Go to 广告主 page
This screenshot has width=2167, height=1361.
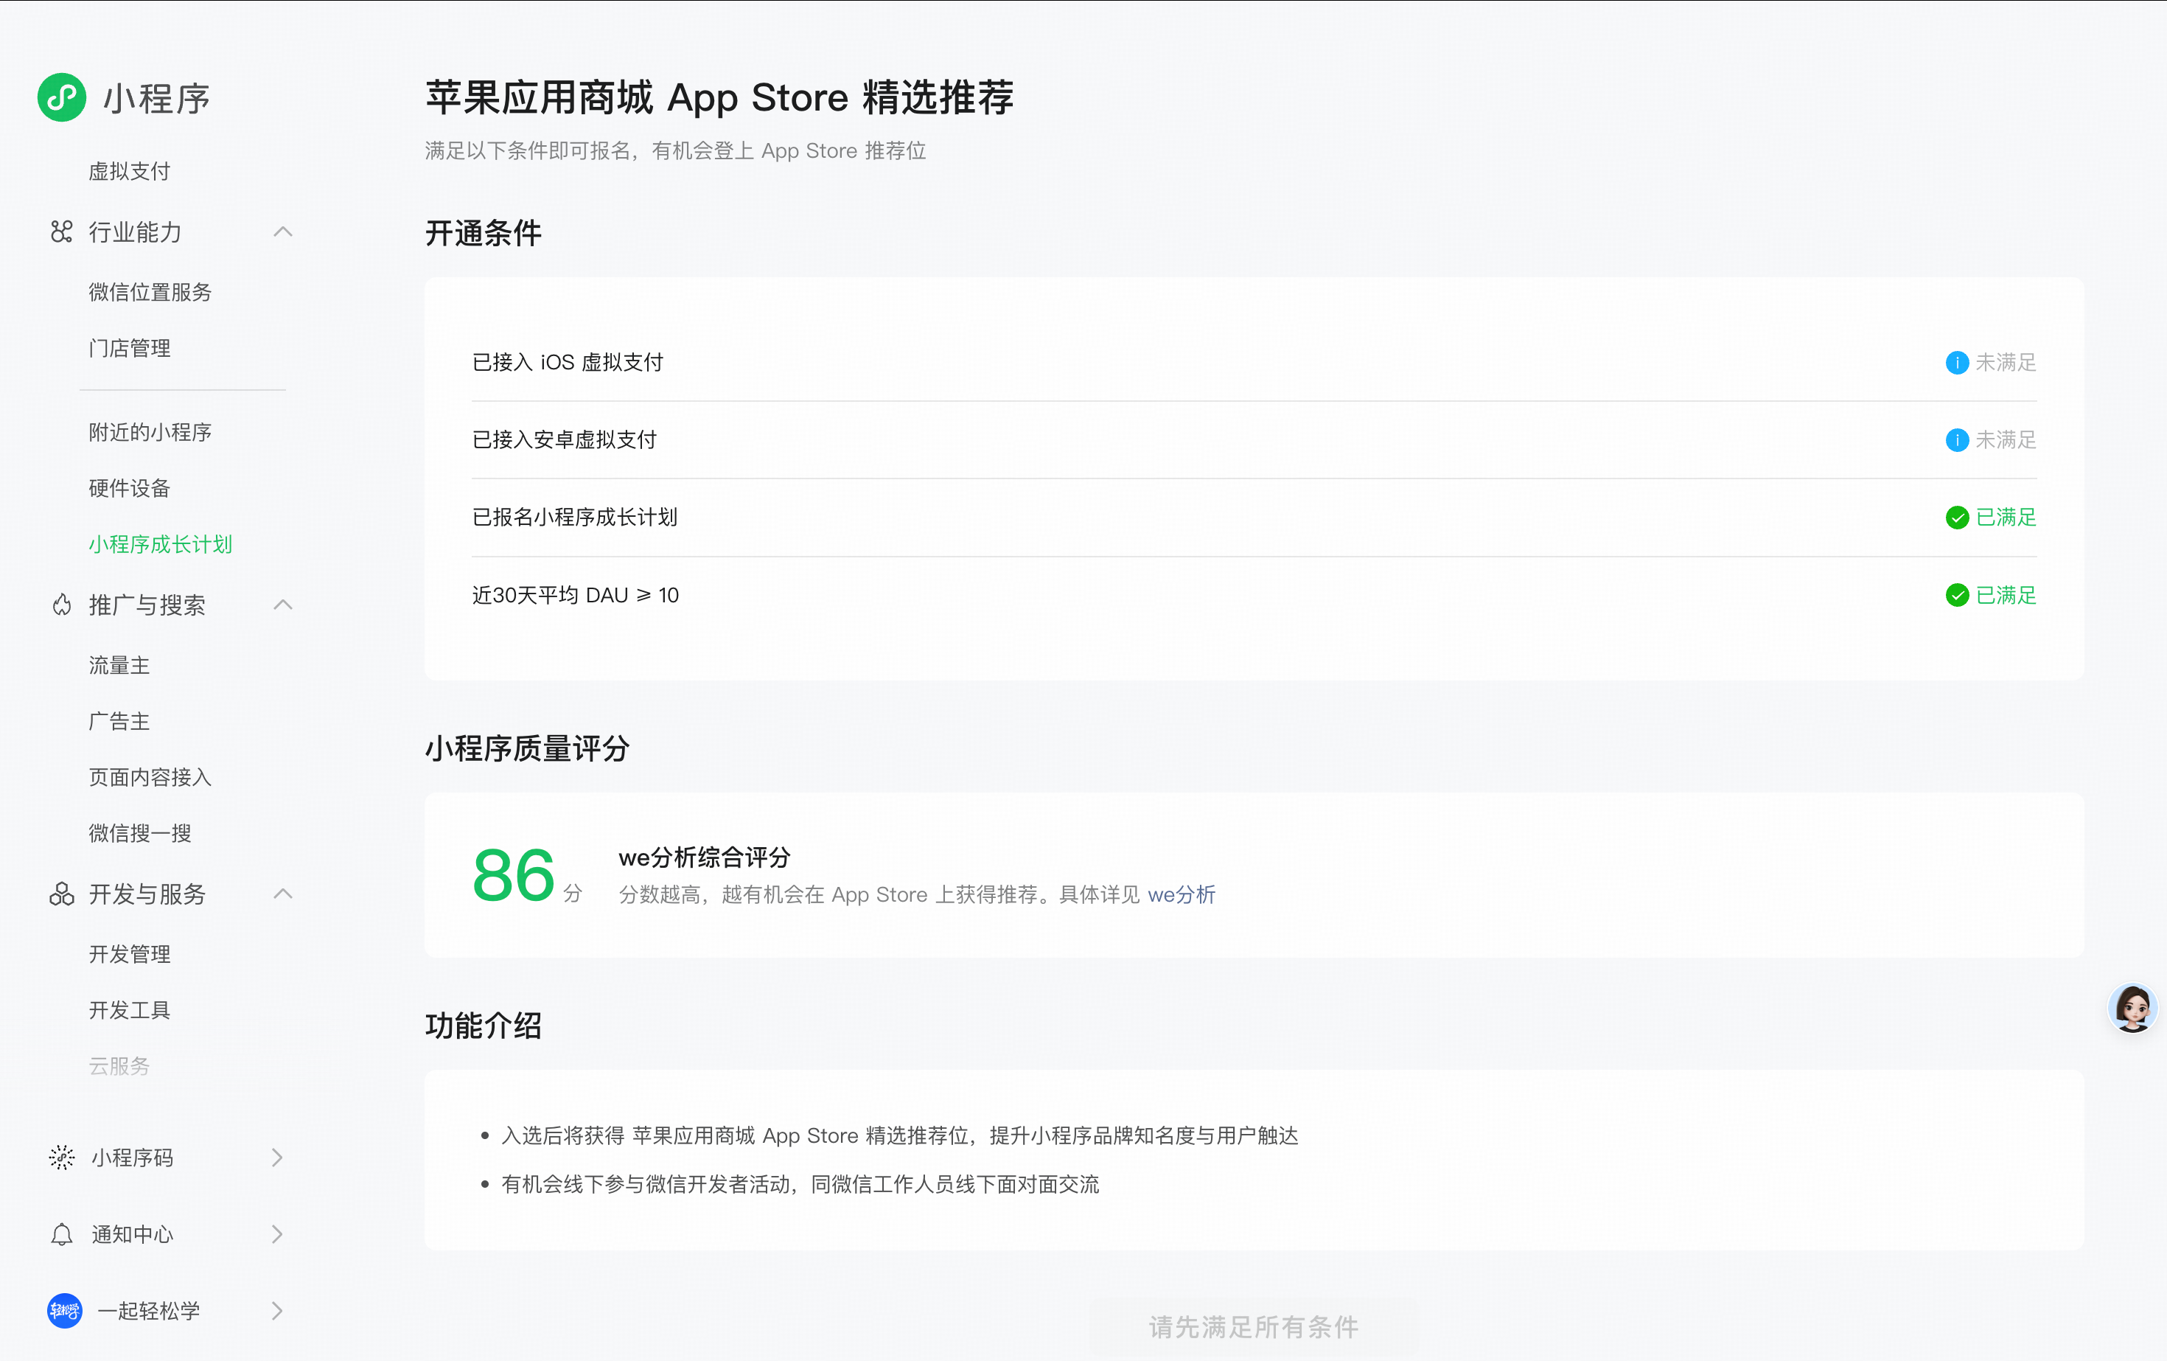(x=119, y=721)
